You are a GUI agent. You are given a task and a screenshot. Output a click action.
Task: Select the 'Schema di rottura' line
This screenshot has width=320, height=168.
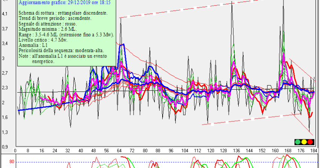[x=63, y=13]
